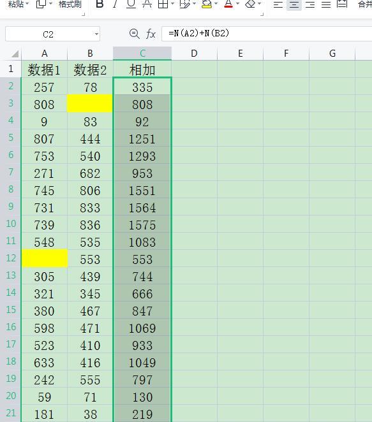Click the justify alignment icon

click(x=326, y=4)
